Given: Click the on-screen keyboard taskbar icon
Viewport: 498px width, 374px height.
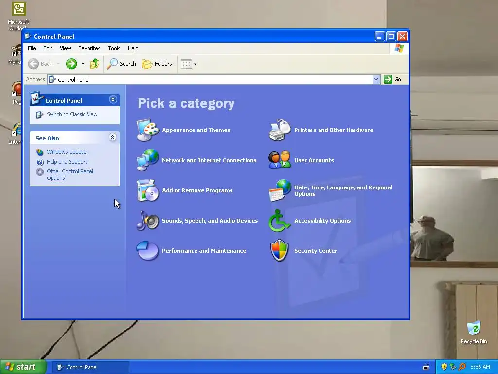Looking at the screenshot, I should 426,367.
